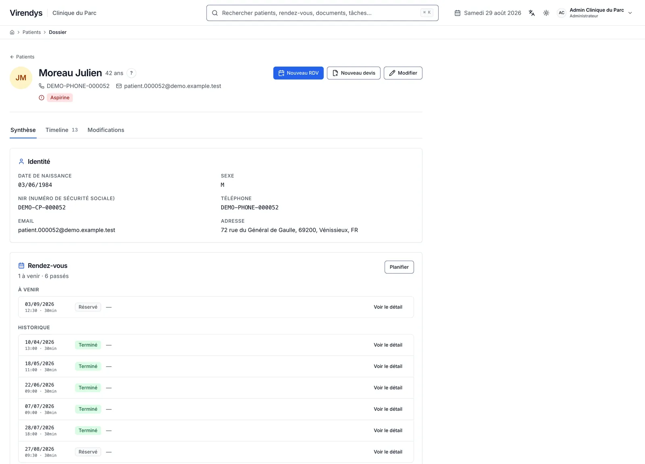Open Voir le détail for 07/07/2026
Viewport: 645px width, 464px height.
pos(388,409)
